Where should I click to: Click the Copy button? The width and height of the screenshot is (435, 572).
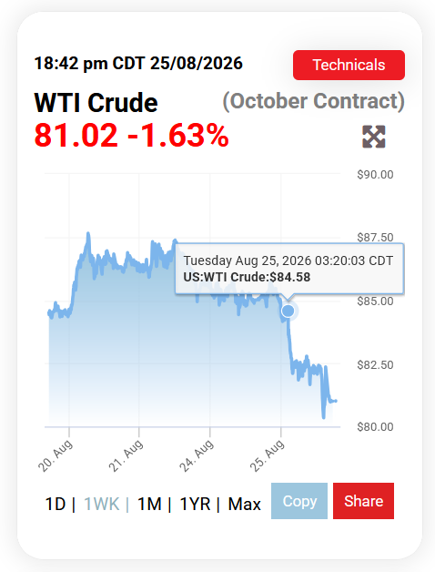[x=299, y=501]
